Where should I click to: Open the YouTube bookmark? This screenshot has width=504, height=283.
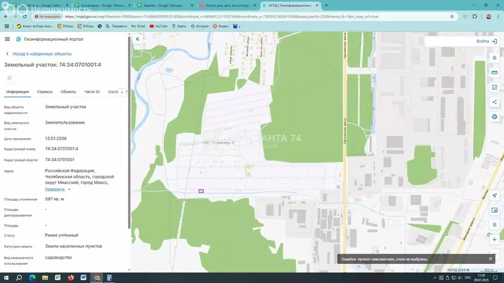tap(158, 27)
